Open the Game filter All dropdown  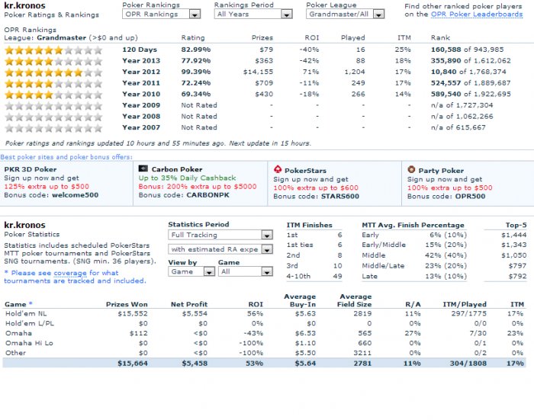tap(246, 271)
